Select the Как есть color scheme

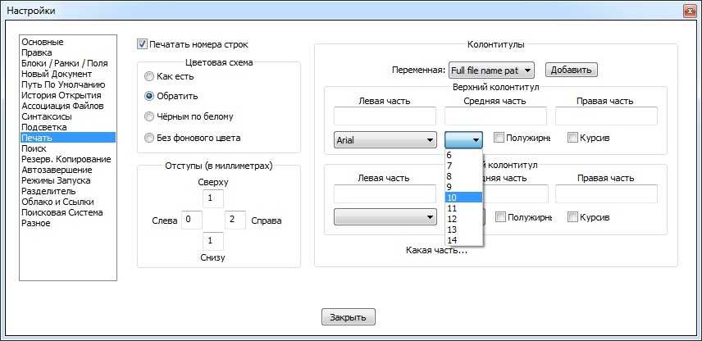click(x=148, y=76)
